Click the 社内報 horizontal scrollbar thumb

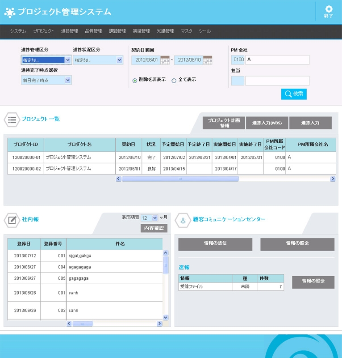click(x=83, y=324)
